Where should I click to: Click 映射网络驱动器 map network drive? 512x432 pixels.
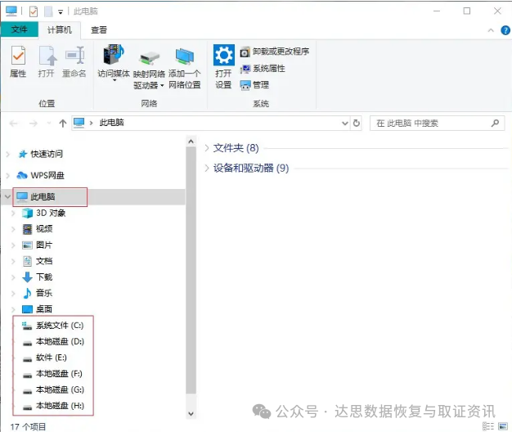149,70
